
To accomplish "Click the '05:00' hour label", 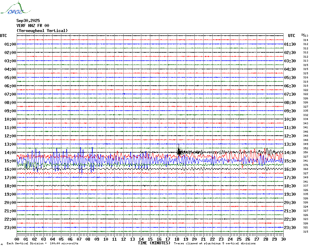I will coord(10,78).
